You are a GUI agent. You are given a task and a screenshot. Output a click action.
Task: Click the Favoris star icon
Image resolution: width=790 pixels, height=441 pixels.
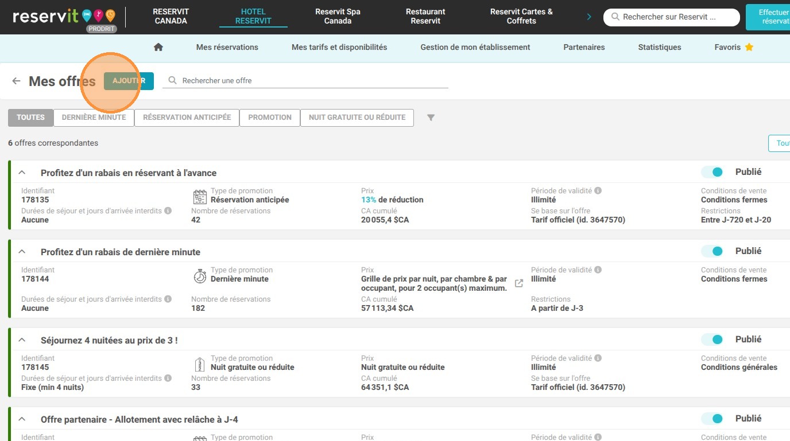pyautogui.click(x=749, y=47)
